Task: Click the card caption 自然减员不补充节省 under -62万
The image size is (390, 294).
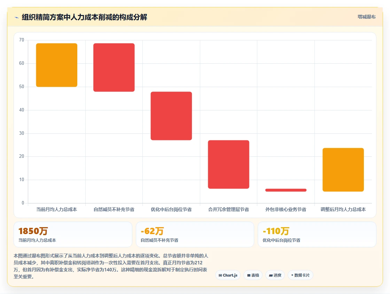Action: pos(159,240)
